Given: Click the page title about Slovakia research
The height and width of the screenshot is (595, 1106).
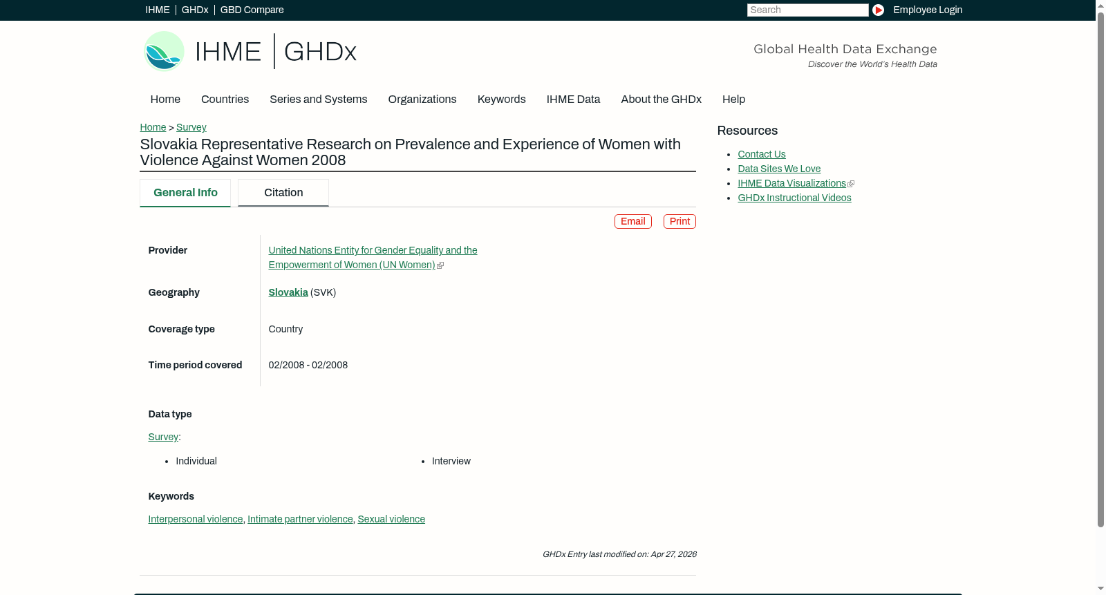Looking at the screenshot, I should (410, 152).
